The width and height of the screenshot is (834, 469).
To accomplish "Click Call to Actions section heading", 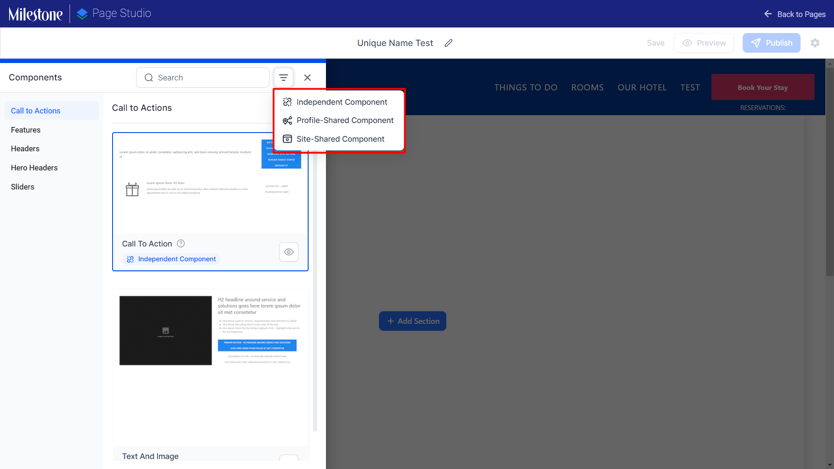I will coord(142,108).
